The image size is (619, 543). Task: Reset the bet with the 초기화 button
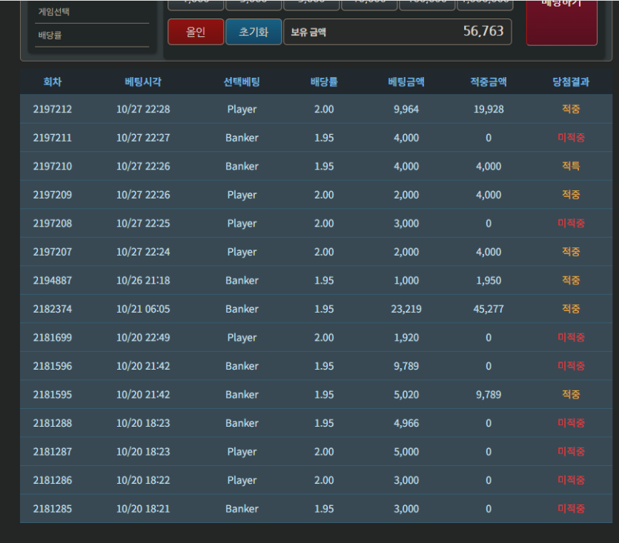click(x=254, y=32)
